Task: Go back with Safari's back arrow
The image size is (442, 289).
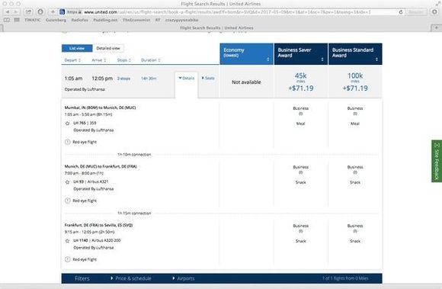Action: [x=8, y=12]
